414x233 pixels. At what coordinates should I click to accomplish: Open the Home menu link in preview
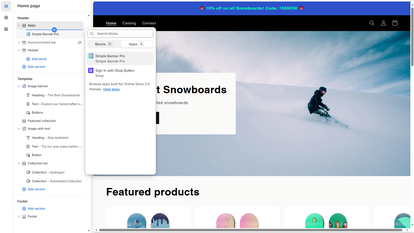(111, 23)
